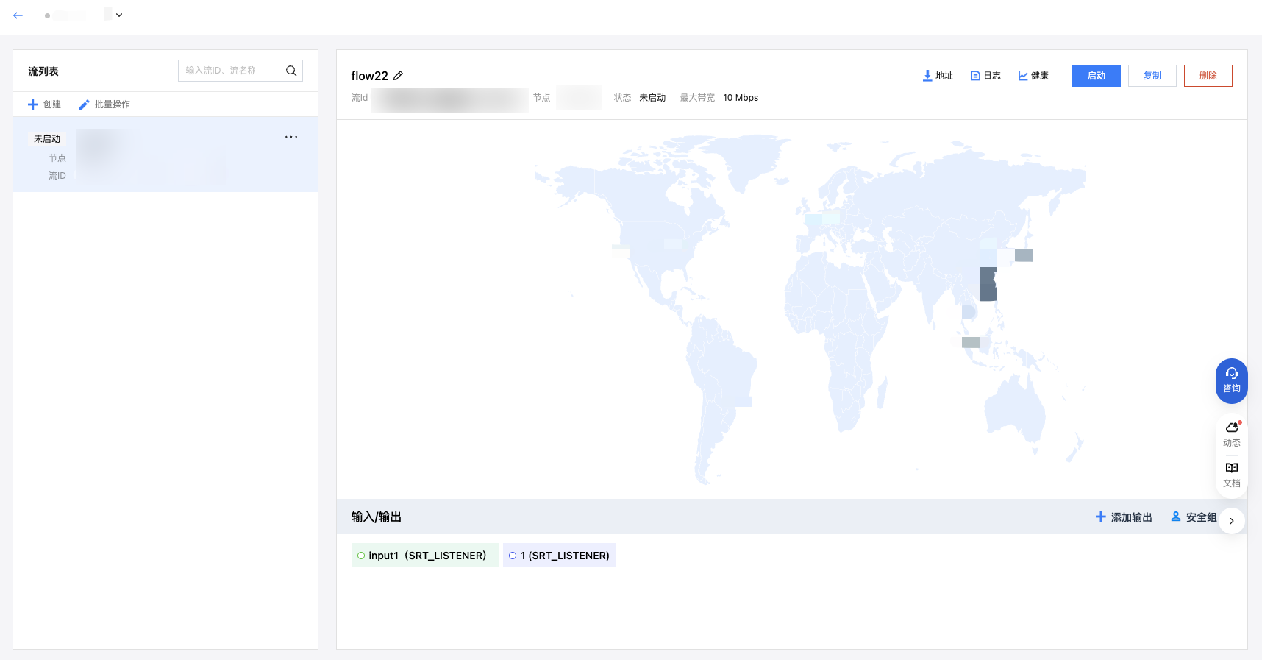Click the back arrow icon
Screen dimensions: 1262x660
(x=18, y=15)
